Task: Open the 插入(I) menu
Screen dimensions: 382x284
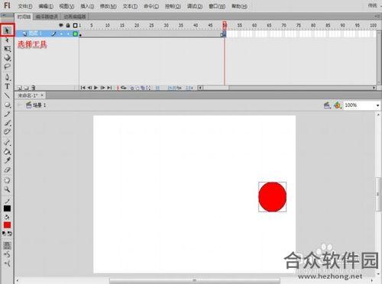Action: coord(87,6)
